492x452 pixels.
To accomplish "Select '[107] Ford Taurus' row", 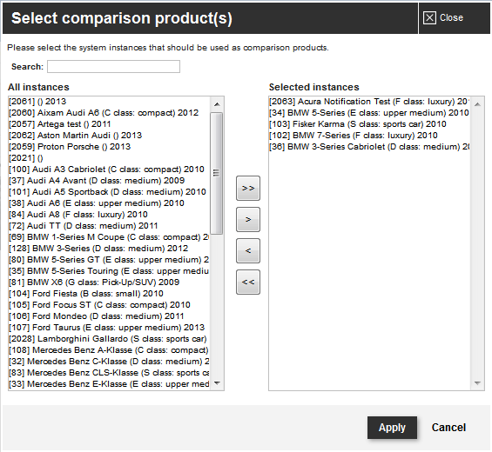I will tap(109, 328).
